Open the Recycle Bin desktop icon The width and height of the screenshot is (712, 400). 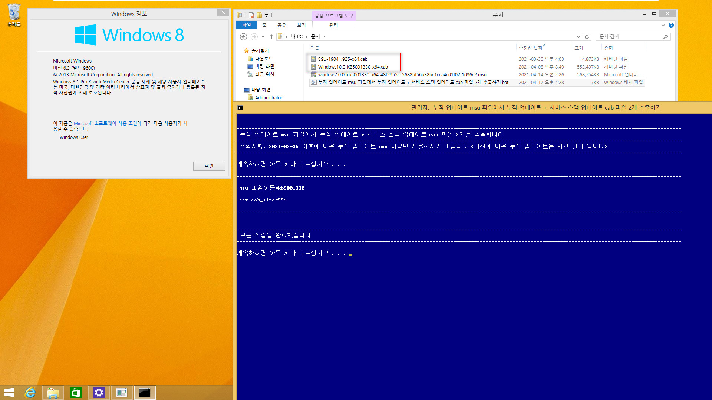[14, 15]
